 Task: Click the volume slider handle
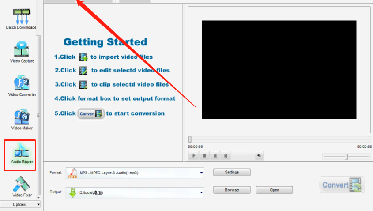[x=347, y=157]
